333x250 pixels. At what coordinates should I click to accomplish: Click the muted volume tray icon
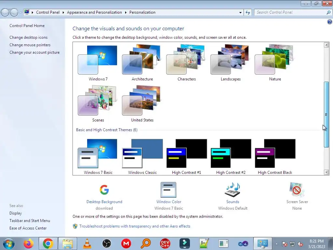pos(300,244)
